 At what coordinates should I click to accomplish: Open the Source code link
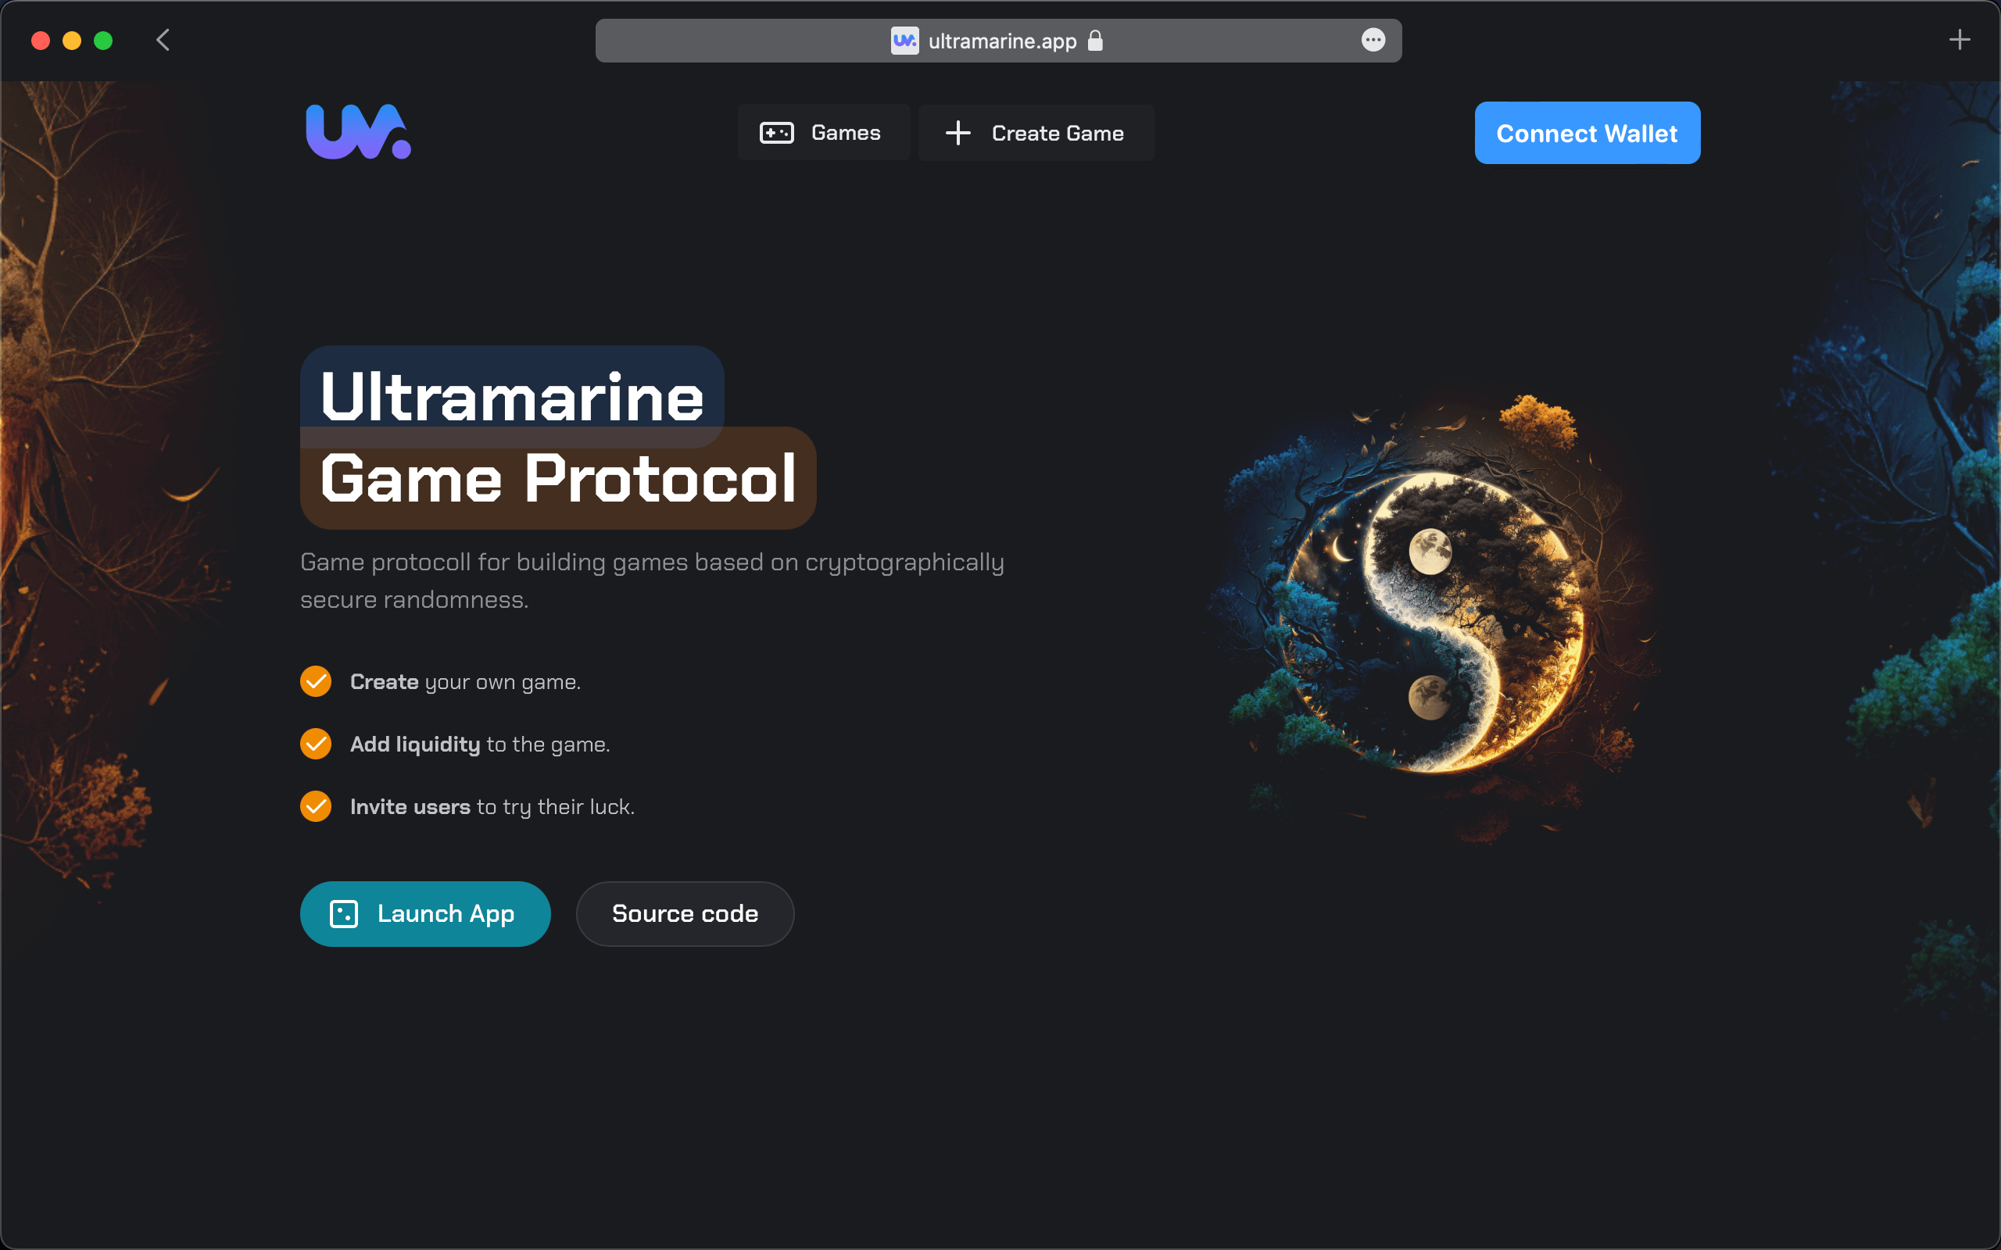(685, 913)
